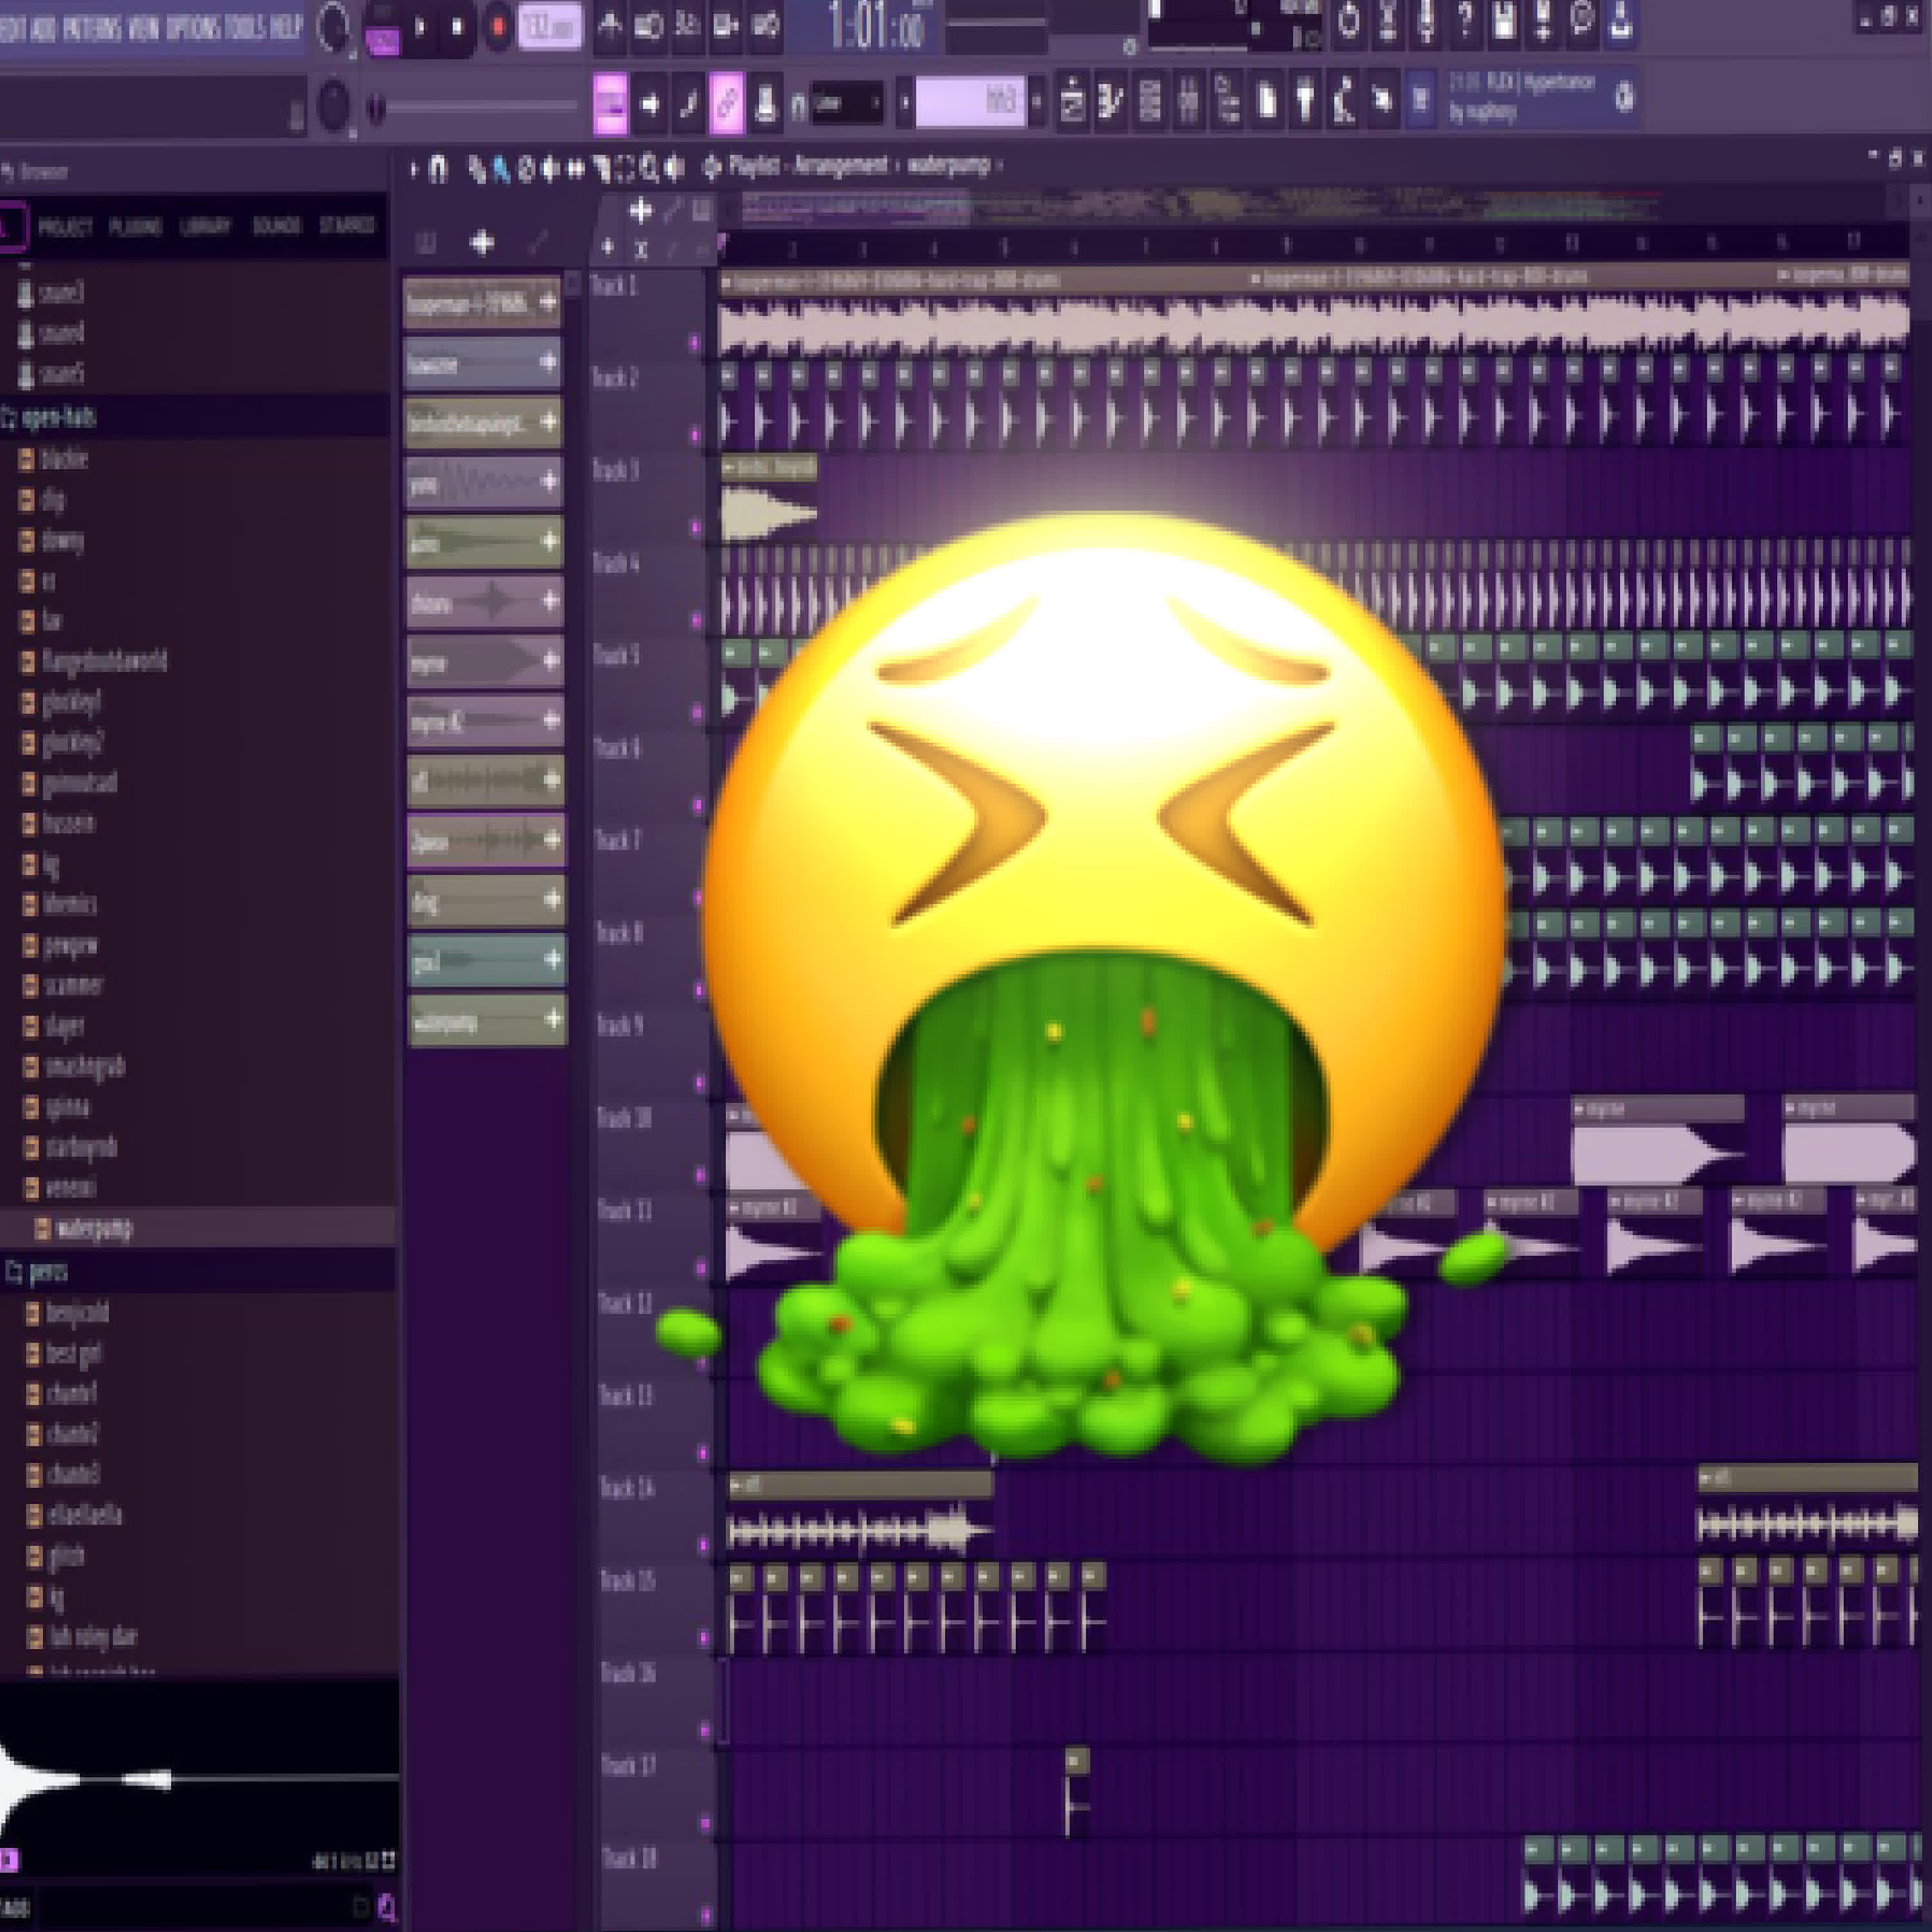The width and height of the screenshot is (1932, 1932).
Task: Select the zoom tool in playlist toolbar
Action: pos(650,168)
